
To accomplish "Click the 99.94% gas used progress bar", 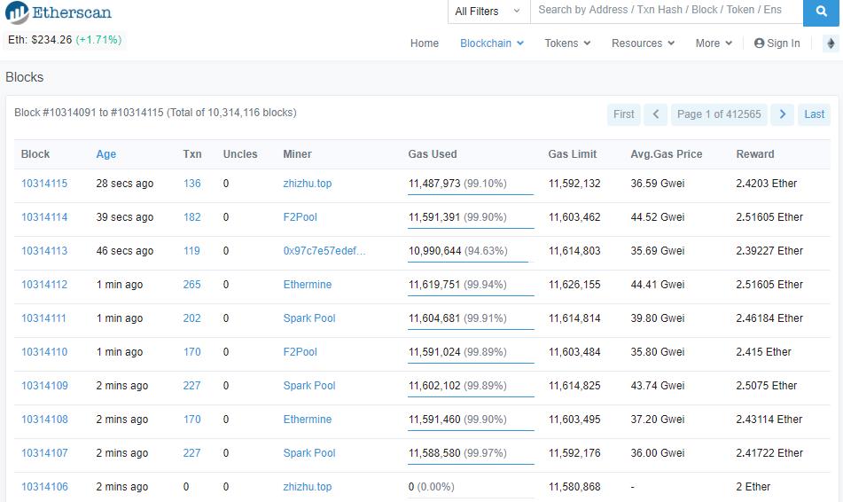I will click(x=471, y=295).
